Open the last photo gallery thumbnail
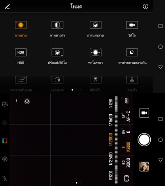Screen dimensions: 165x186 click(x=144, y=167)
